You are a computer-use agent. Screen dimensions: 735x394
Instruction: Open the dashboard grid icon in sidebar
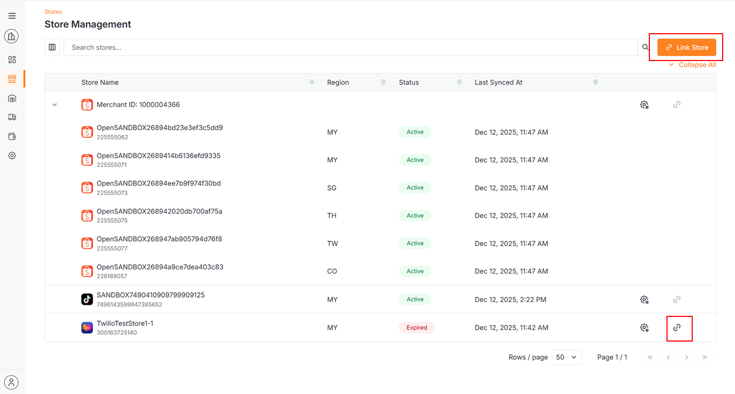pyautogui.click(x=12, y=59)
